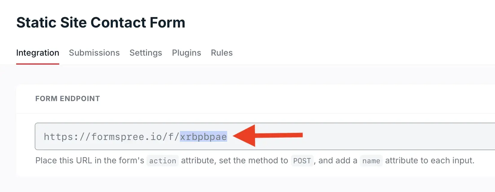This screenshot has width=495, height=192.
Task: Click the gray page area below the form card
Action: click(247, 185)
